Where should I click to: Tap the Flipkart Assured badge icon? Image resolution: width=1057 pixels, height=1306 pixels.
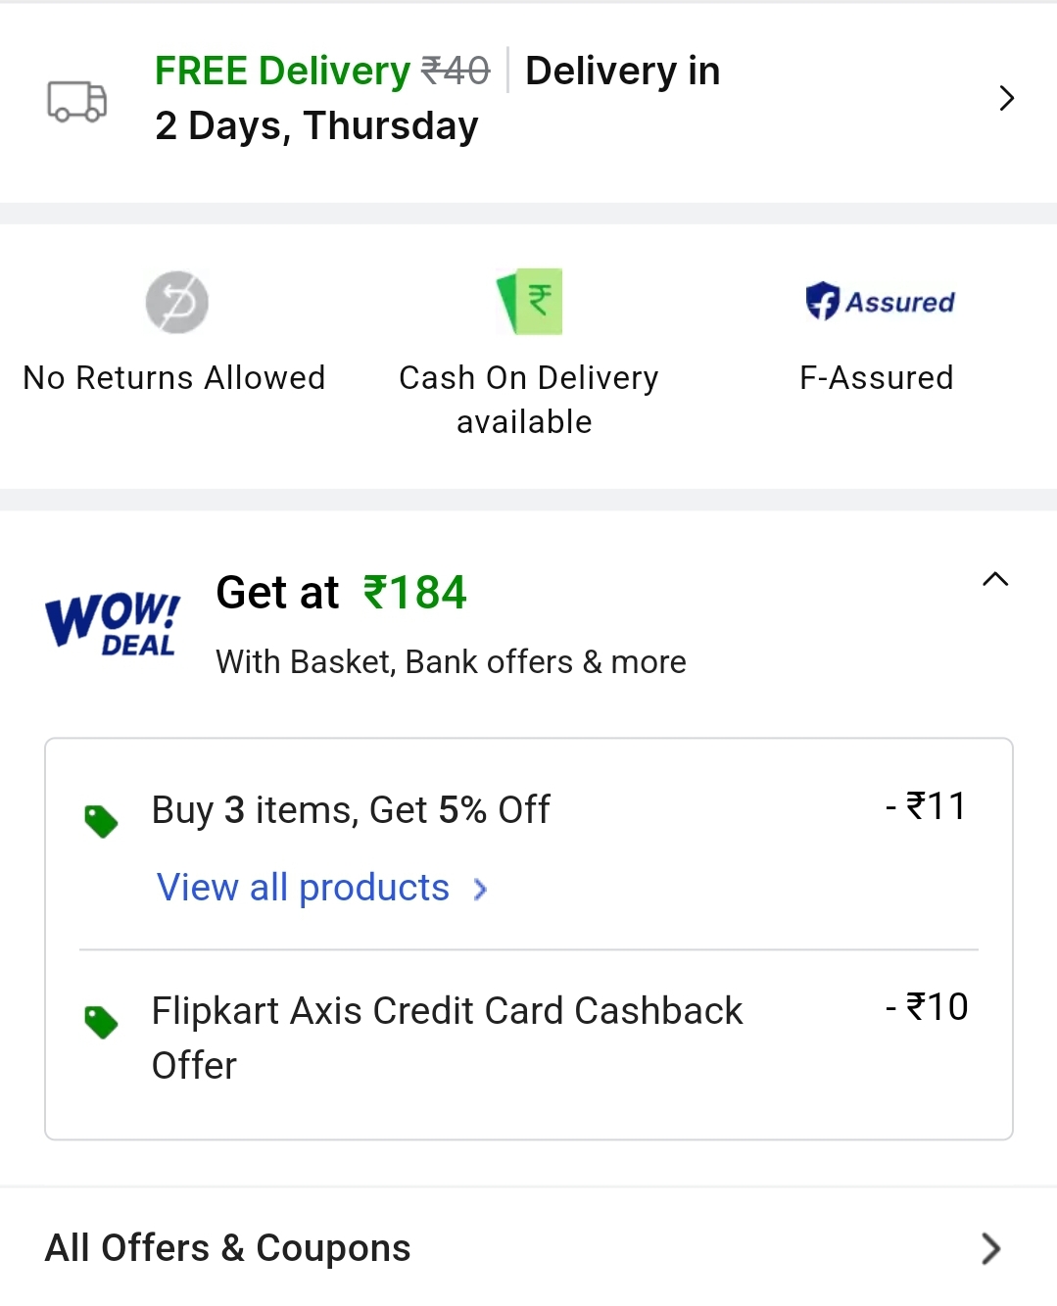pyautogui.click(x=879, y=301)
